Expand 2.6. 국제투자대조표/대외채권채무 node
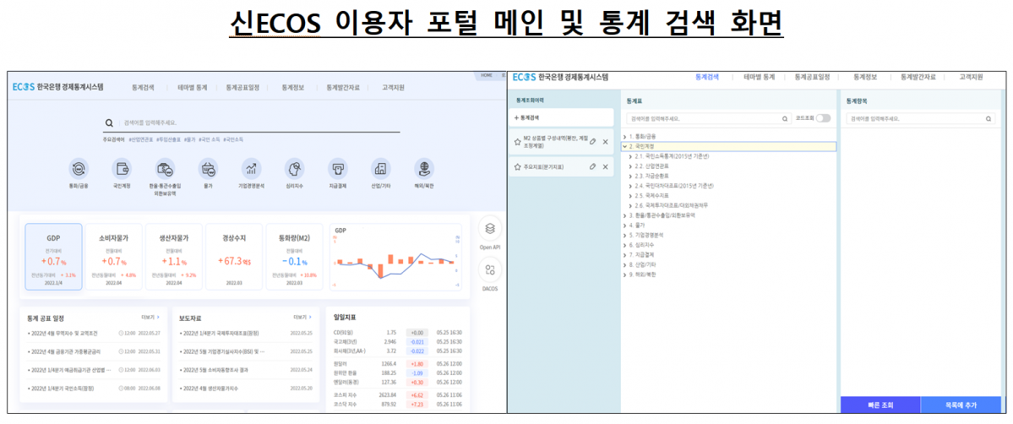This screenshot has width=1013, height=424. coord(631,205)
